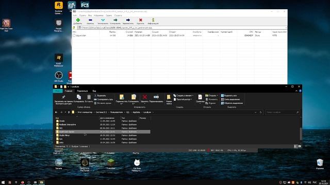Select the OBS Studio desktop icon

(58, 77)
